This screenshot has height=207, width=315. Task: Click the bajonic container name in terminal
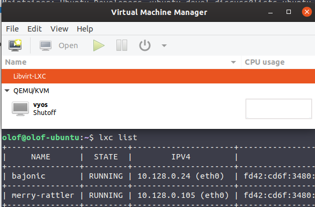click(x=28, y=176)
